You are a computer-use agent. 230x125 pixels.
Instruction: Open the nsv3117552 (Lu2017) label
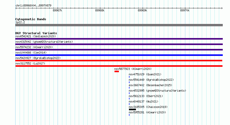pyautogui.click(x=30, y=63)
